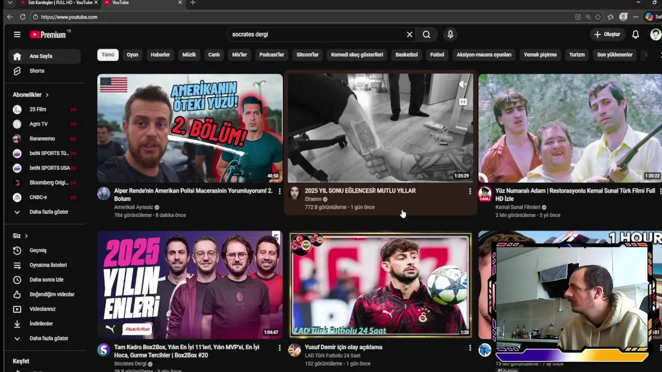Screen dimensions: 662x372
Task: Open the Agro TV subscription
Action: [x=44, y=124]
